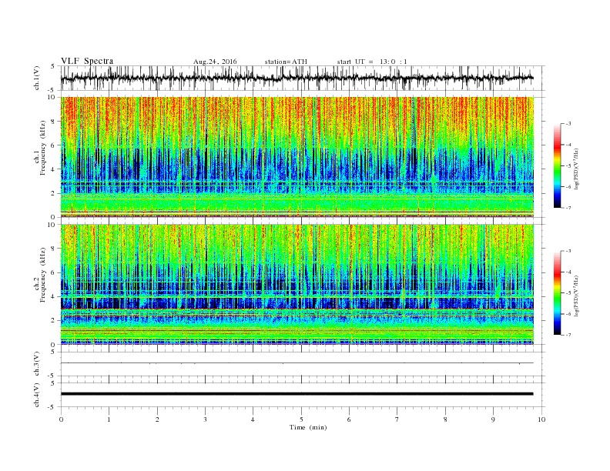Click the ch.2 colorbar "log(PSD)(V²/Hz)" label

pyautogui.click(x=576, y=296)
